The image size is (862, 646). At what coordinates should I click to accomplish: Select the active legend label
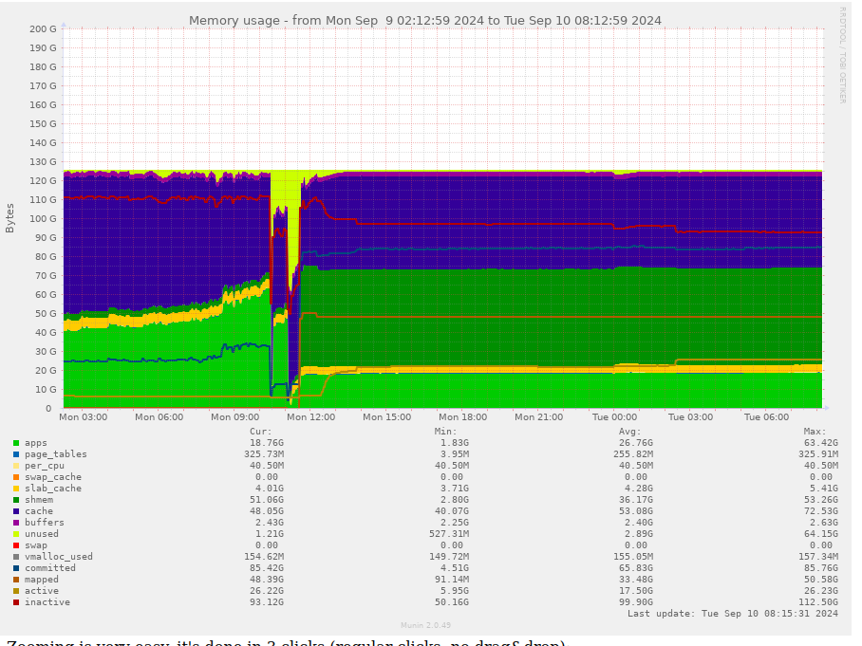coord(41,591)
